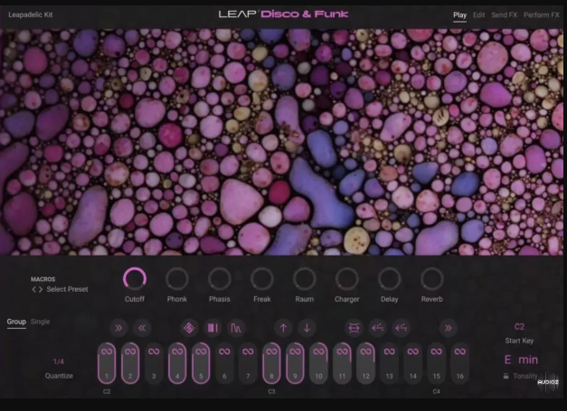567x411 pixels.
Task: Toggle sample pad 5
Action: click(x=201, y=363)
